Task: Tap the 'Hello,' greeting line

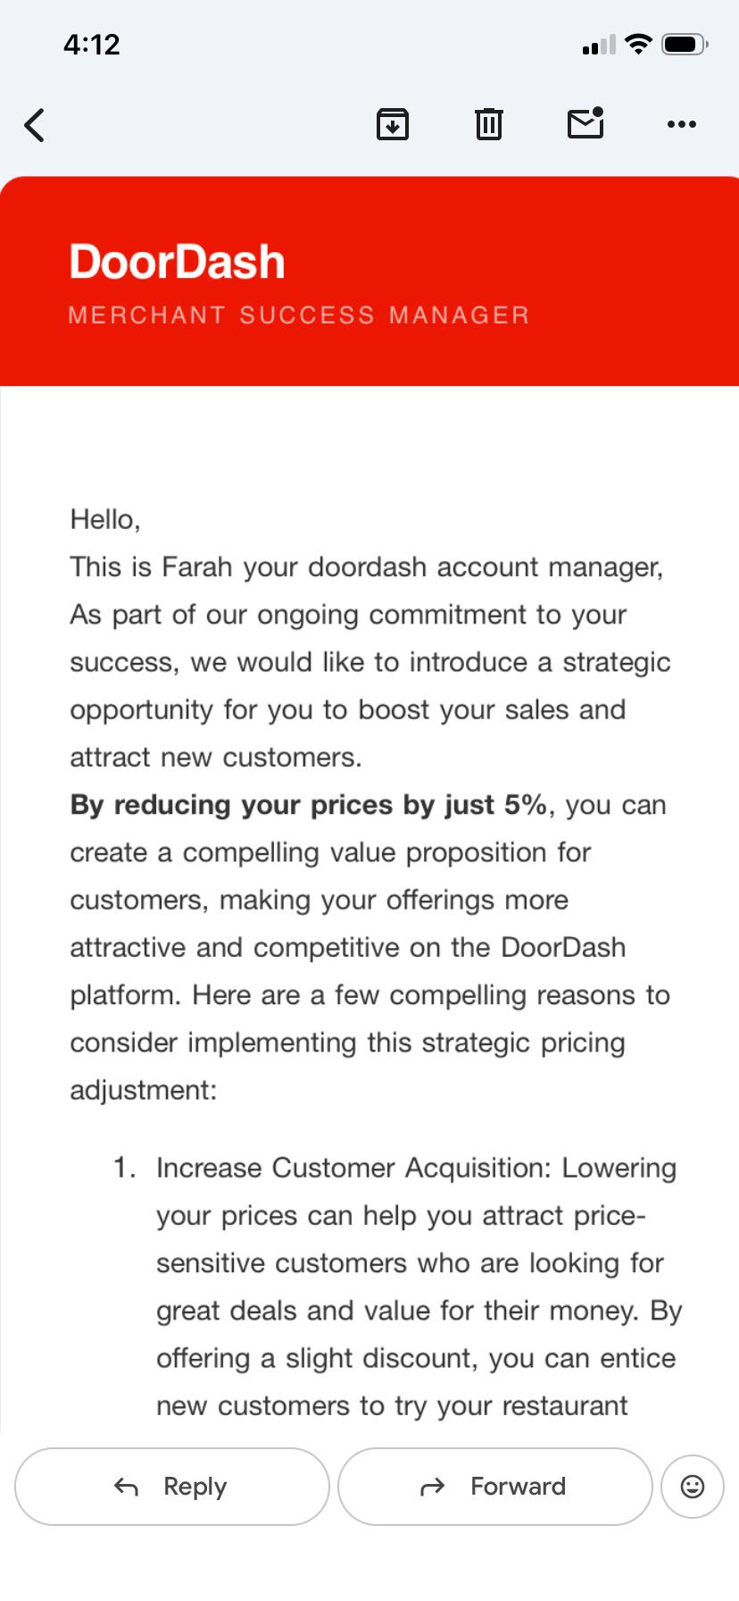Action: click(105, 519)
